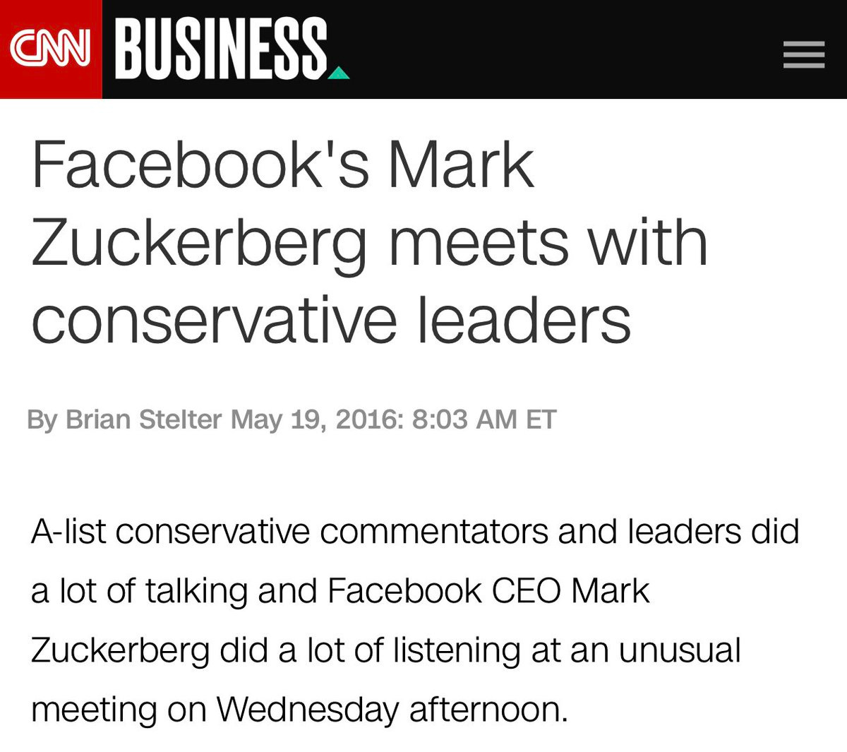Click the green triangle beside BUSINESS
847x752 pixels.
(x=339, y=72)
